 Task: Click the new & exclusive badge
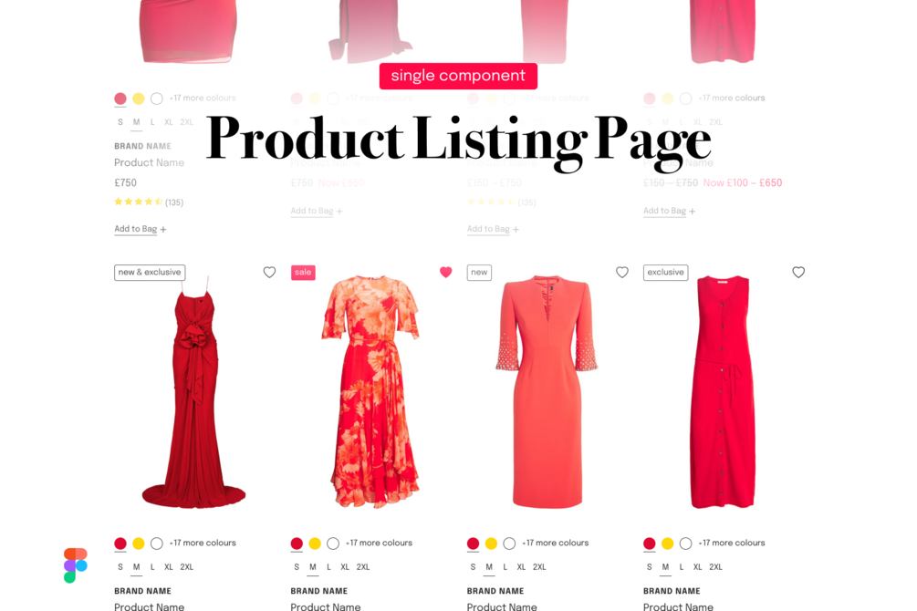[x=150, y=273]
